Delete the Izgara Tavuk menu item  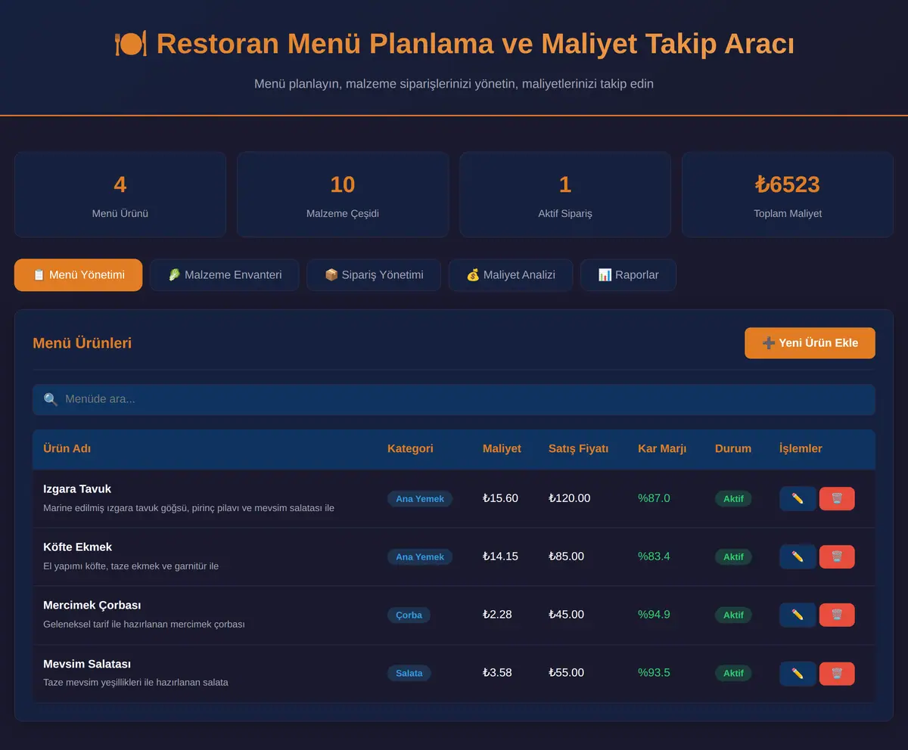pyautogui.click(x=837, y=498)
